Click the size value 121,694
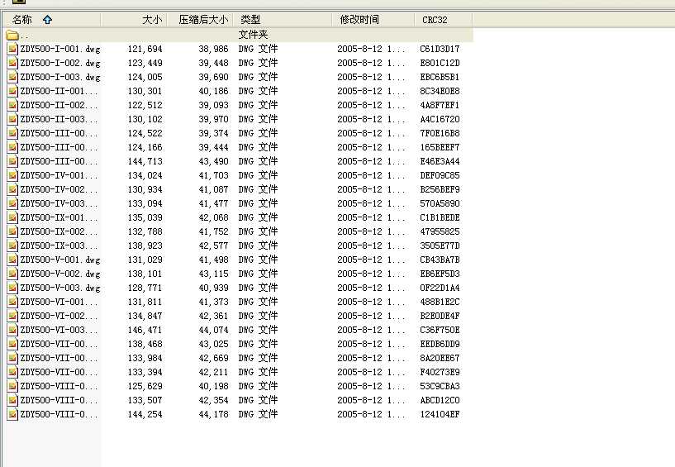Image resolution: width=675 pixels, height=467 pixels. 145,49
